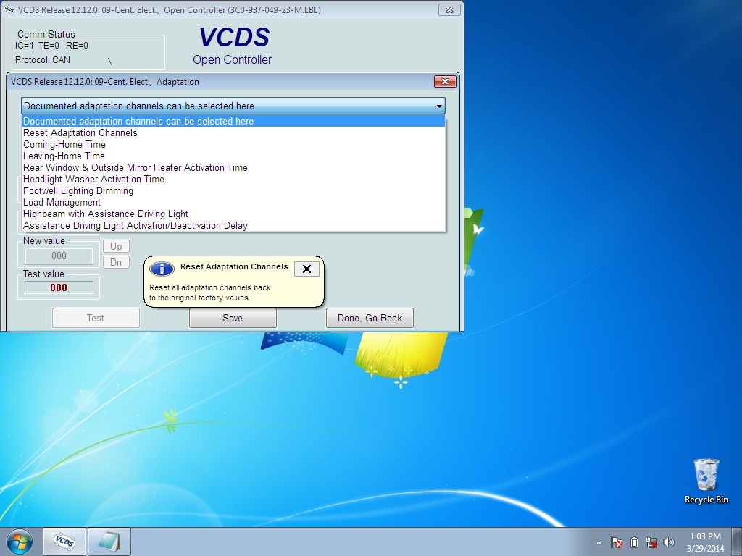Image resolution: width=742 pixels, height=556 pixels.
Task: Collapse the adaptation channels dropdown arrow
Action: (439, 106)
